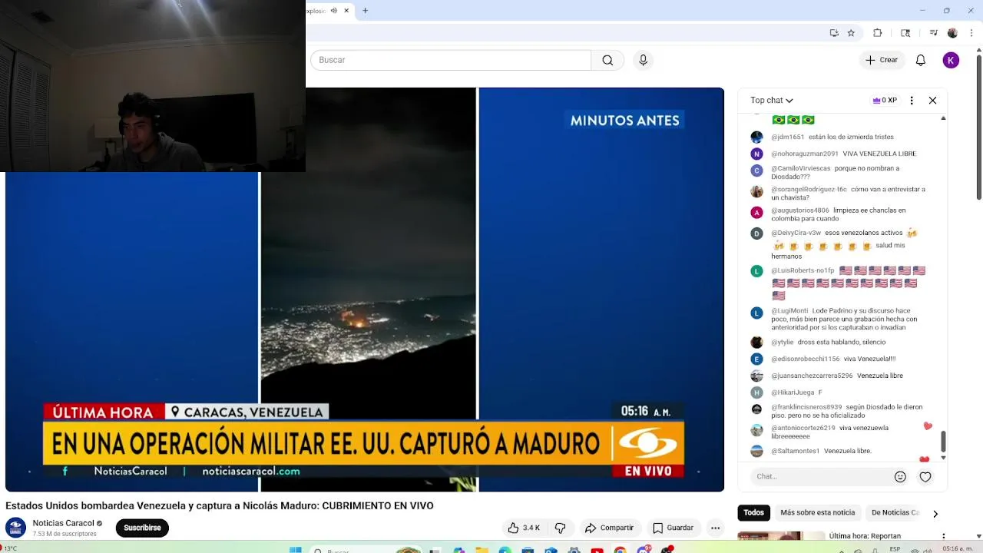Click the live chat scrollbar thumb
The image size is (983, 553).
[943, 442]
